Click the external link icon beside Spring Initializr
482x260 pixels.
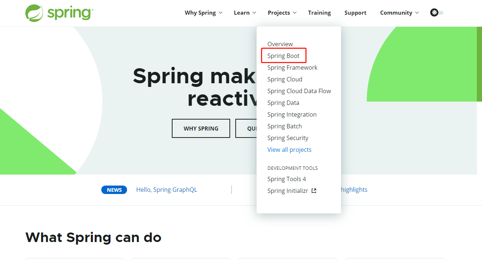[x=313, y=190]
